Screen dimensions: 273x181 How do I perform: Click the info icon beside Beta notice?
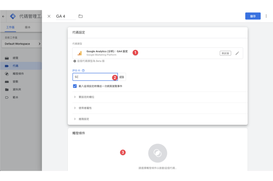coord(74,61)
